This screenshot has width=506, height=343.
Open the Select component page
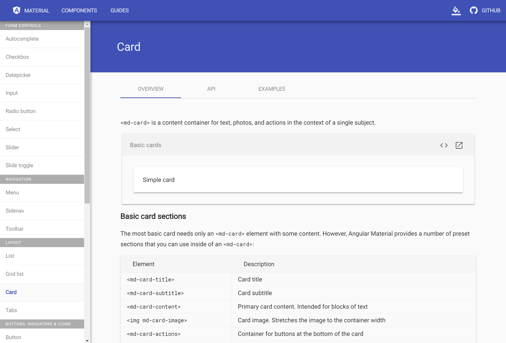click(13, 129)
